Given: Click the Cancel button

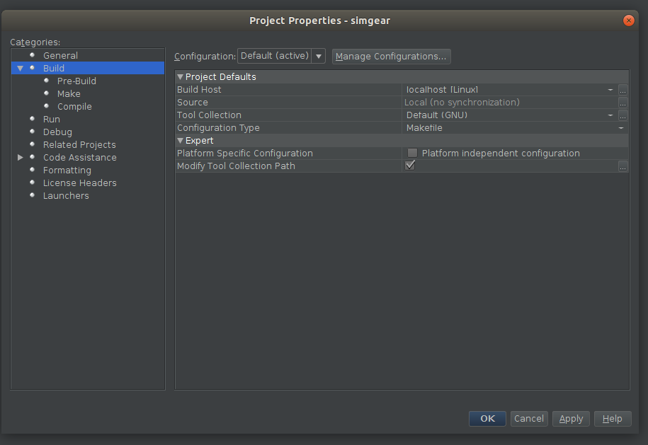Looking at the screenshot, I should coord(529,419).
